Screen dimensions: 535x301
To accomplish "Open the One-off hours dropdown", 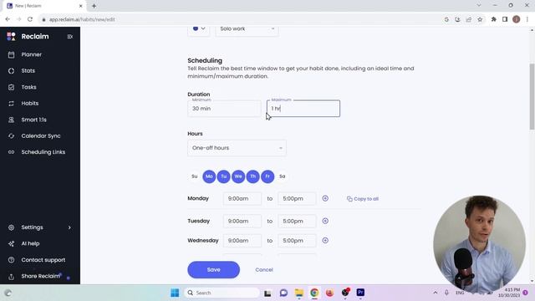I will [237, 148].
